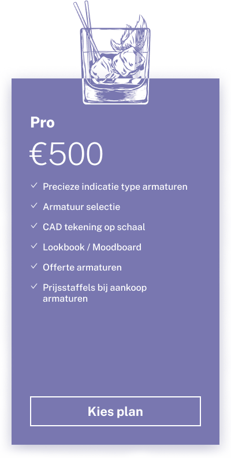The width and height of the screenshot is (231, 458).
Task: Click checkmark beside Precieze indicatie type armaturen
Action: 34,185
